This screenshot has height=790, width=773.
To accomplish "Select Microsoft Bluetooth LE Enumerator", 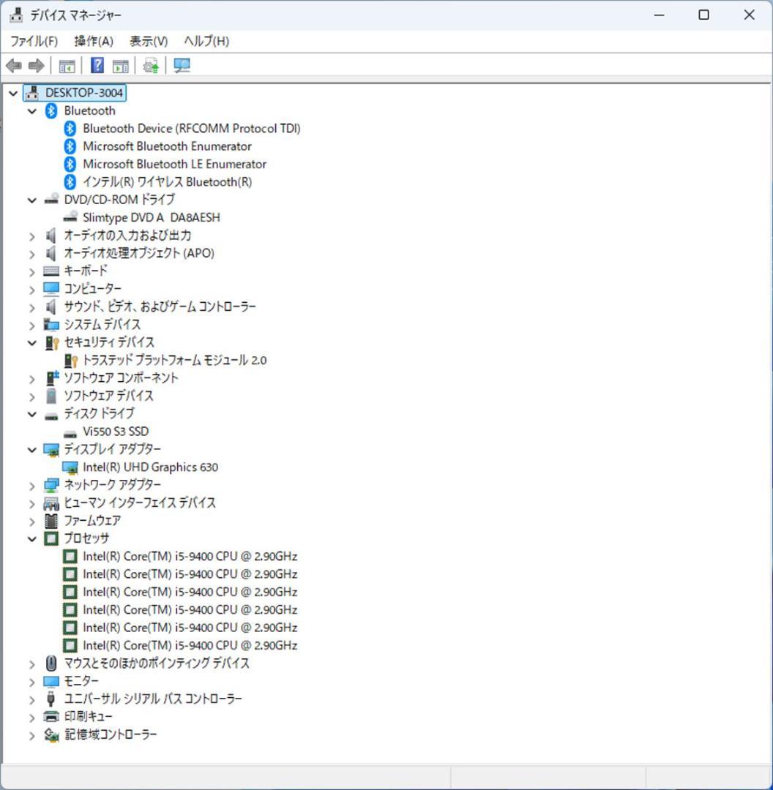I will click(x=174, y=165).
